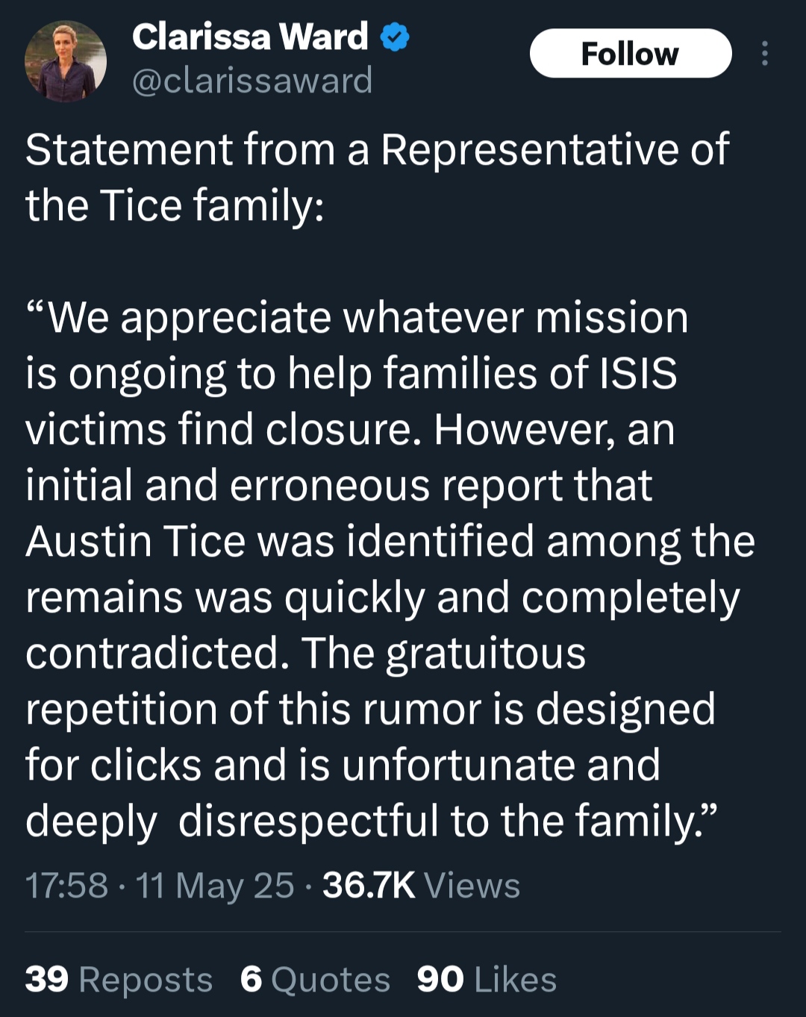Click 'the Tice family:' heading line
This screenshot has height=1017, width=806.
point(175,205)
